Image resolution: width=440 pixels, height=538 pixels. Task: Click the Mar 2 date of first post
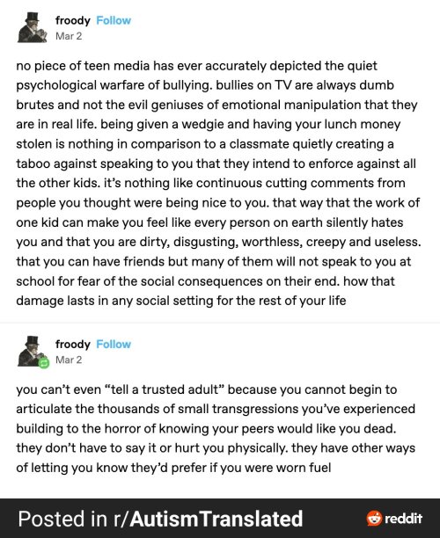pyautogui.click(x=69, y=36)
